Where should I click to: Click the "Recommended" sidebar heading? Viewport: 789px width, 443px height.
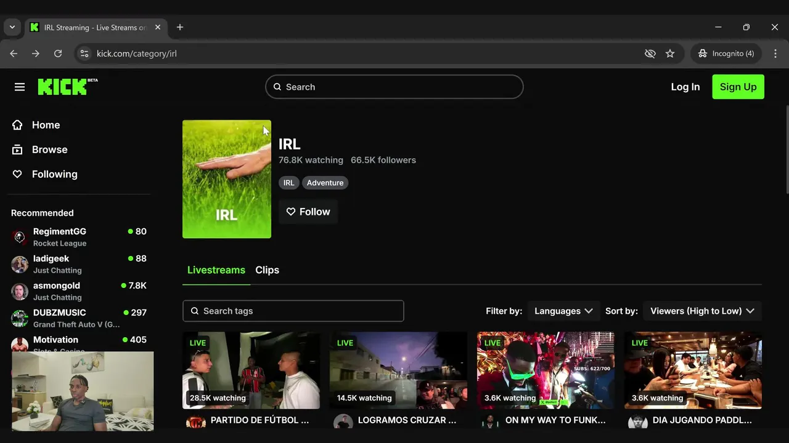[x=42, y=213]
